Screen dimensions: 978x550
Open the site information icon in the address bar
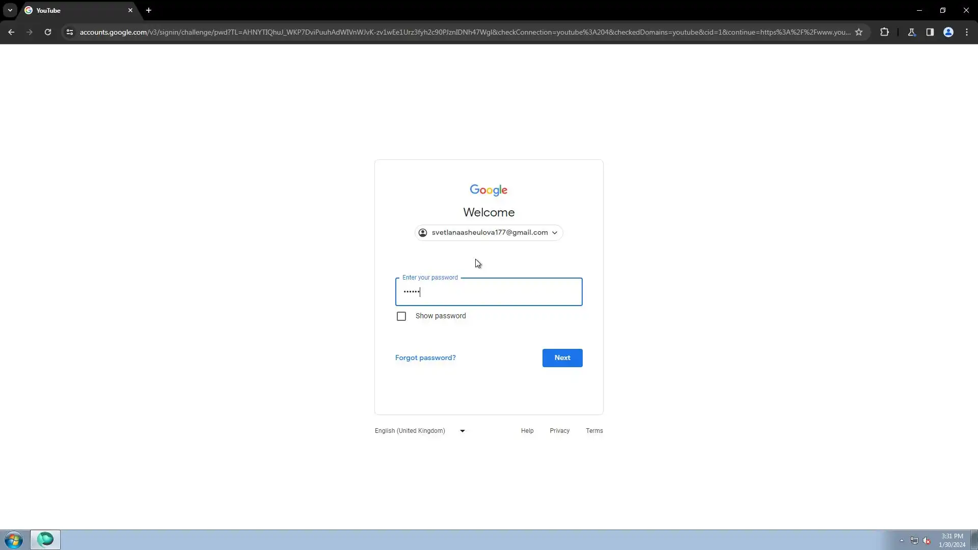pos(70,32)
